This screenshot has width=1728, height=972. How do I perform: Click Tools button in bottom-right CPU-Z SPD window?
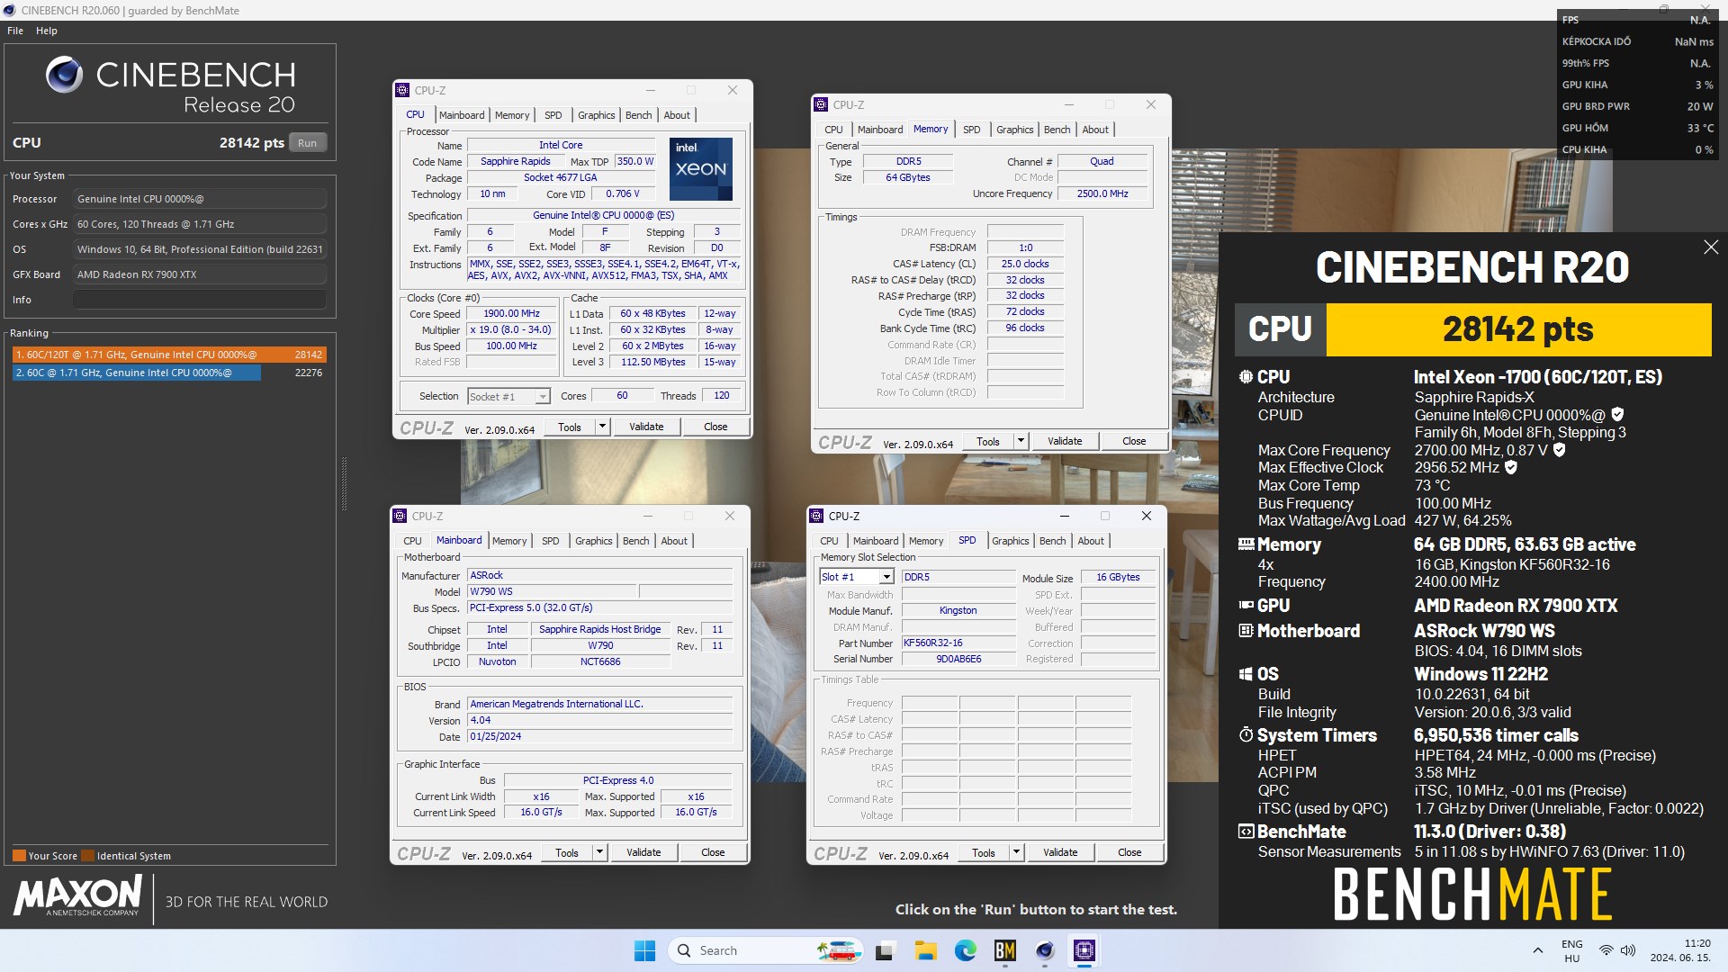(x=984, y=852)
